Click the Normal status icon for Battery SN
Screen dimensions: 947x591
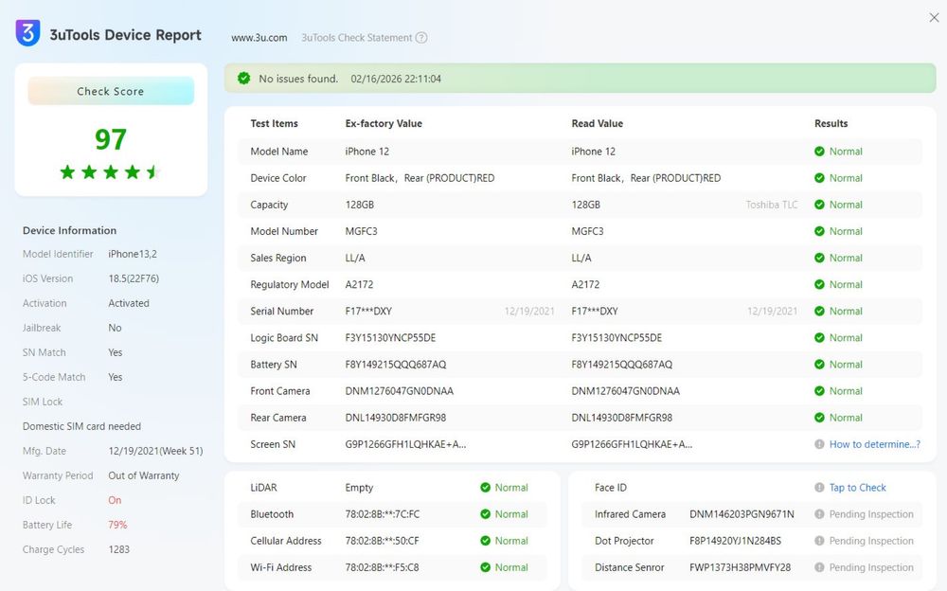(x=819, y=365)
